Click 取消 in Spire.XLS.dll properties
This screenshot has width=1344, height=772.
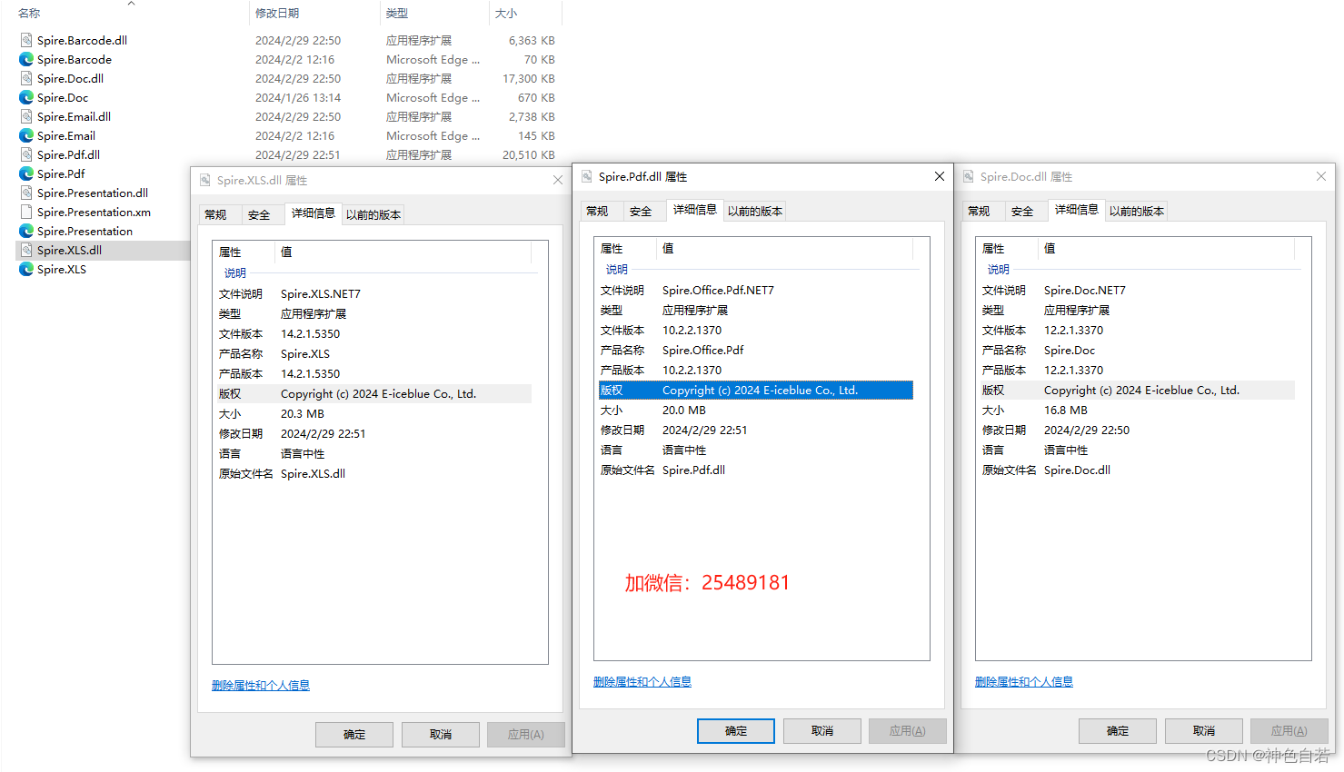point(441,735)
